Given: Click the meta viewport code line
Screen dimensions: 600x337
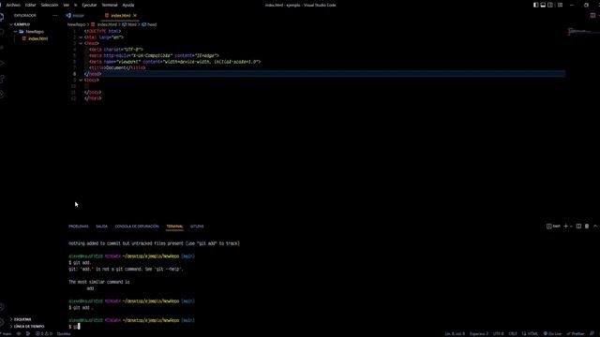Looking at the screenshot, I should coord(175,62).
